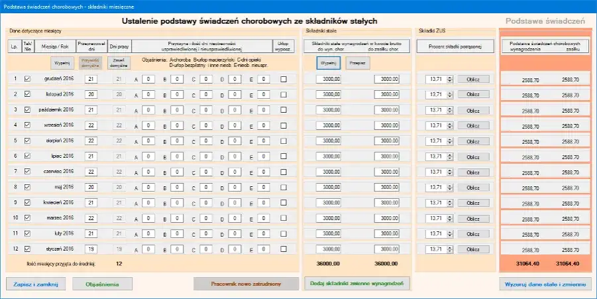Click Pracownik nowo zatrudniony button
The width and height of the screenshot is (597, 299).
246,284
